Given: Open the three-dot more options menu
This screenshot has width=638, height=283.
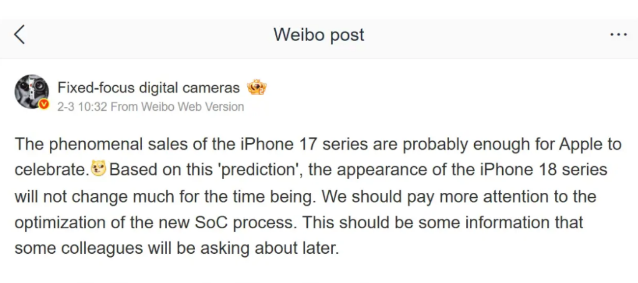Looking at the screenshot, I should (x=618, y=35).
